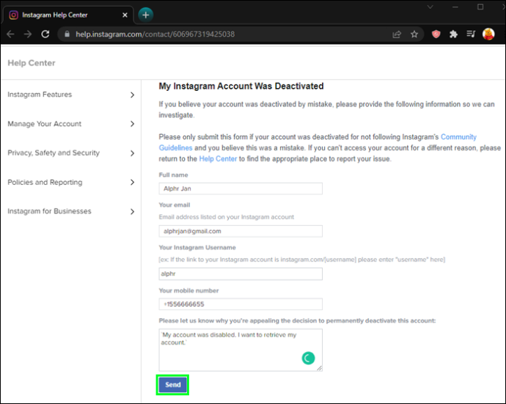506x404 pixels.
Task: Expand the Instagram for Businesses chevron
Action: pyautogui.click(x=132, y=212)
